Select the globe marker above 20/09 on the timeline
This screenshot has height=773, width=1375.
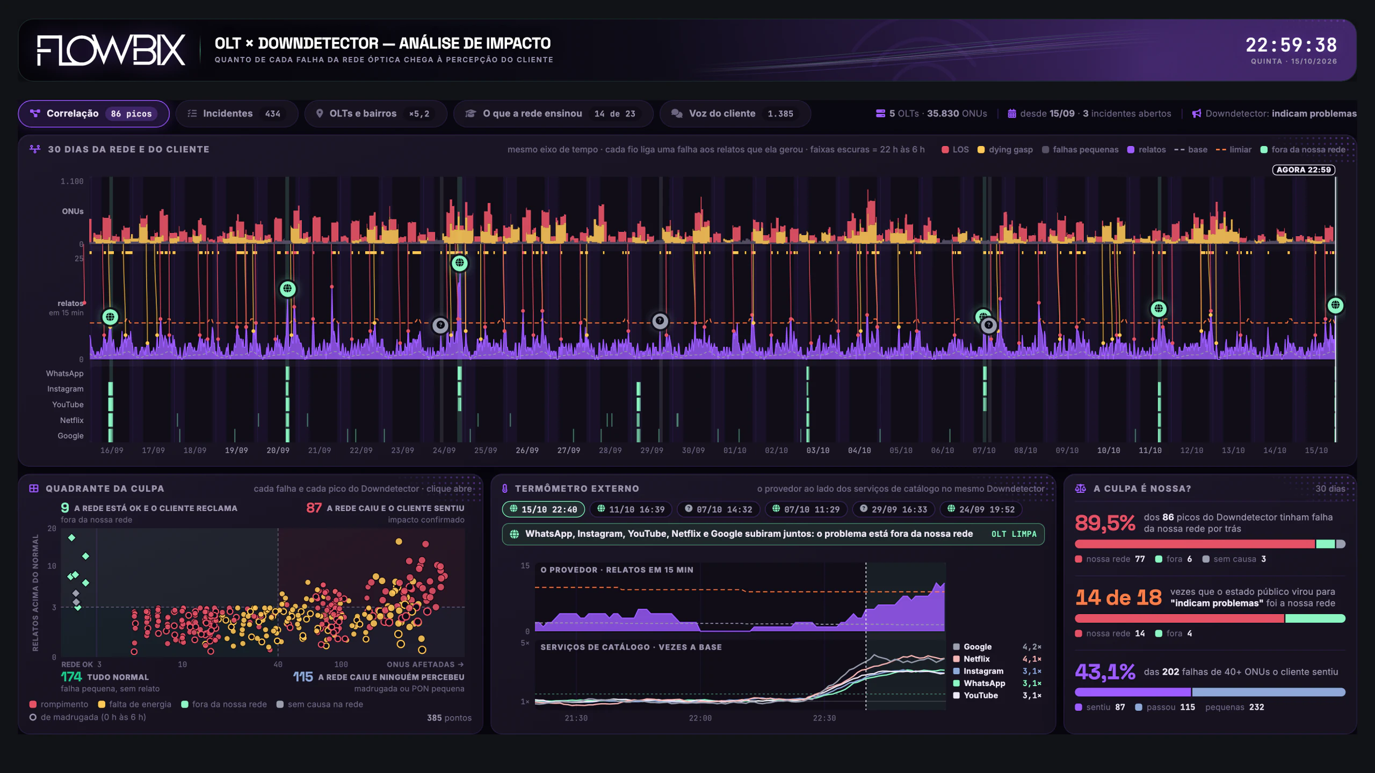[288, 289]
